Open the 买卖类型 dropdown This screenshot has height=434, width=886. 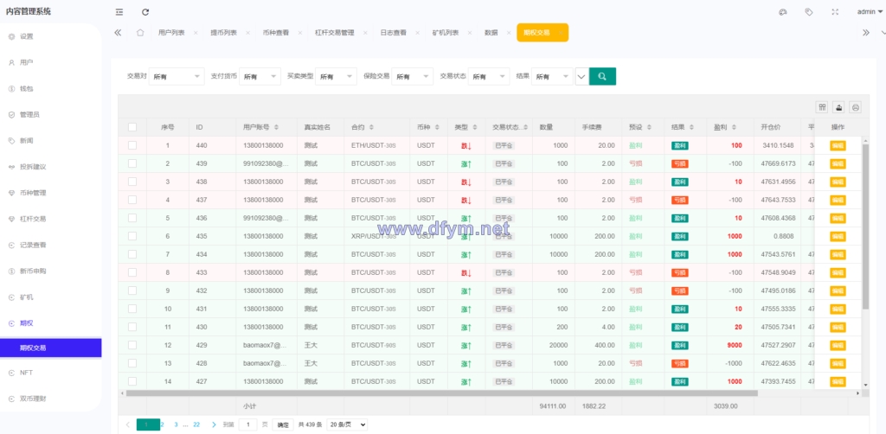[336, 76]
